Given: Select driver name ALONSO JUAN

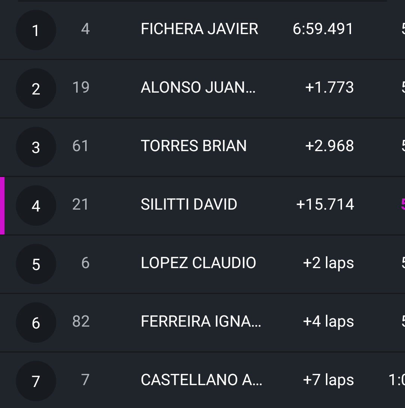Looking at the screenshot, I should click(x=198, y=88).
